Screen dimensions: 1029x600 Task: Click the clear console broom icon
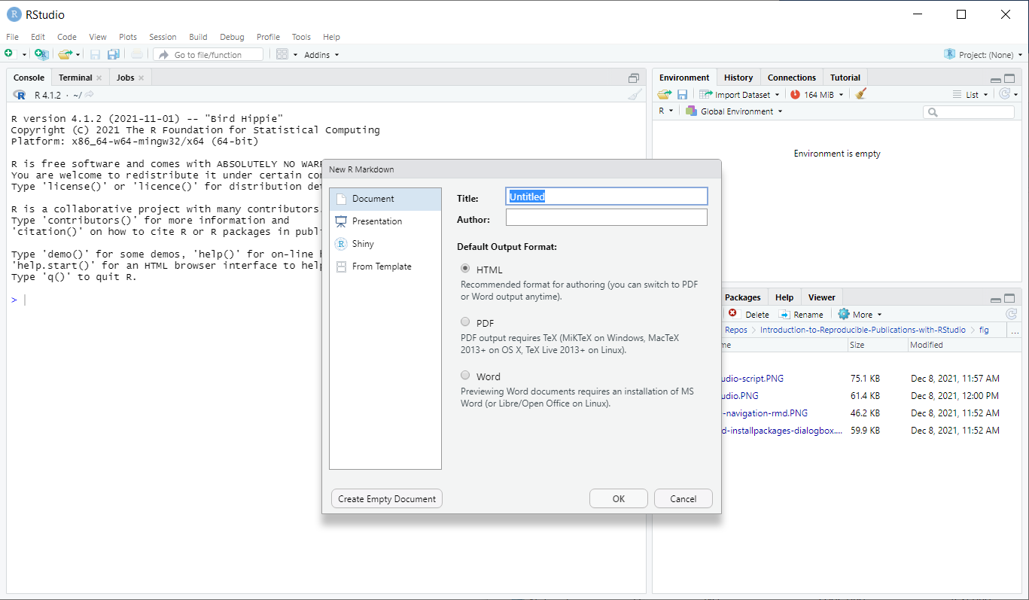point(635,95)
